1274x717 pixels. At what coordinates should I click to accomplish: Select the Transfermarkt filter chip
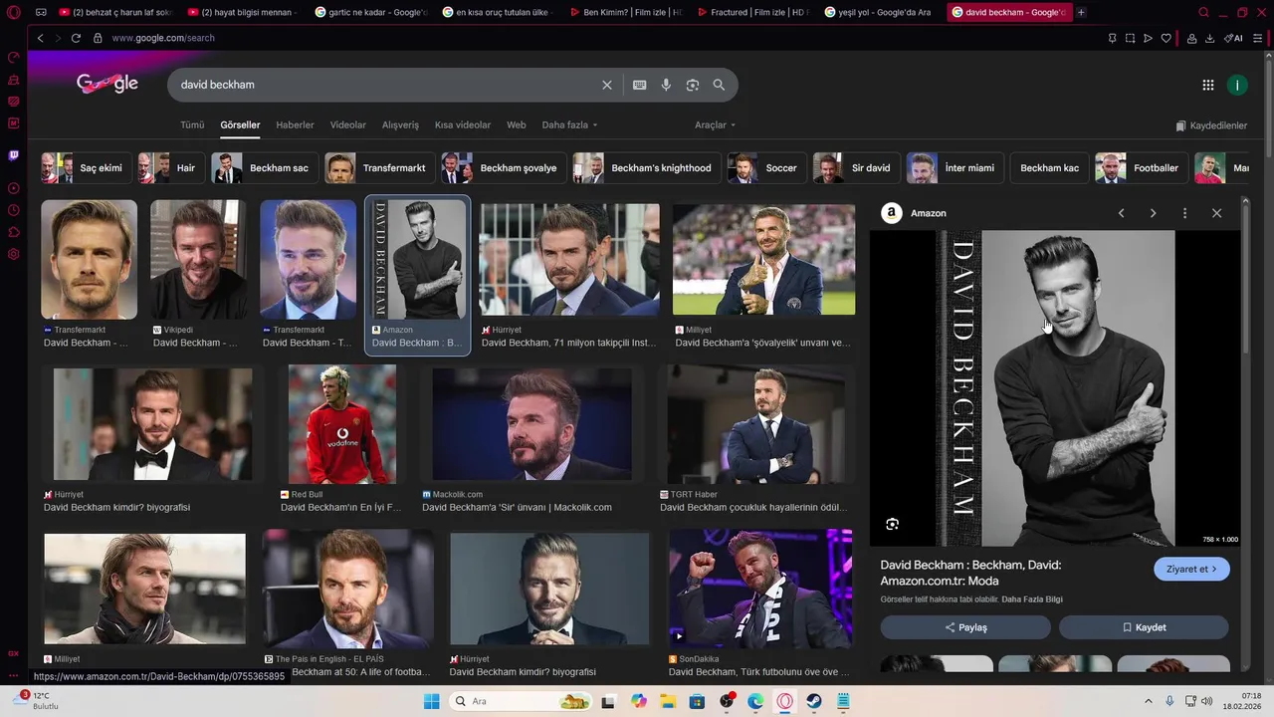point(379,168)
